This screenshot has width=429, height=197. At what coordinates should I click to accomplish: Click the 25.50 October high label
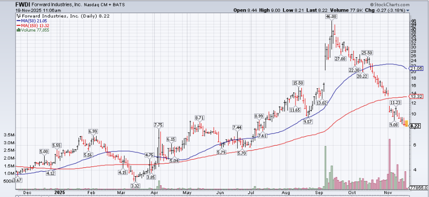point(367,52)
